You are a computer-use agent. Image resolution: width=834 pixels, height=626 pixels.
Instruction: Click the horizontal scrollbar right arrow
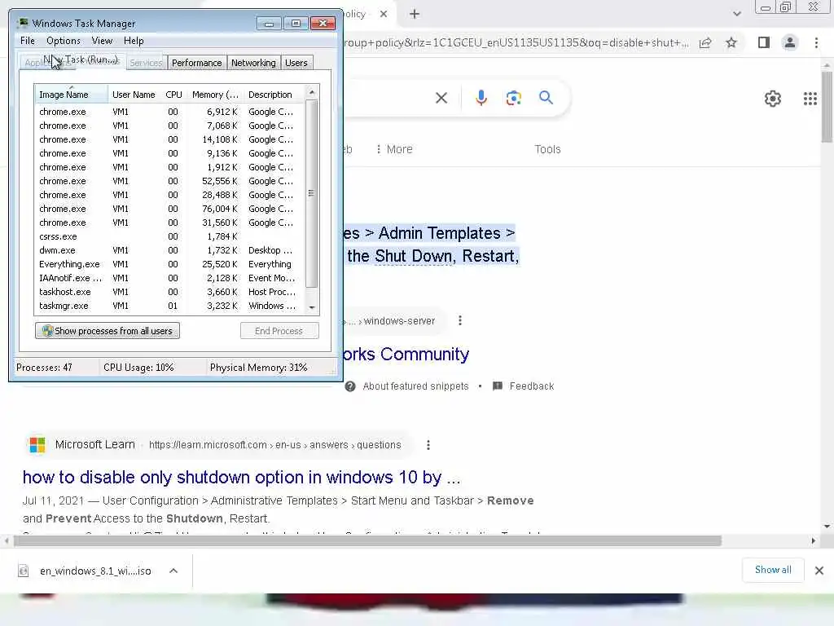click(x=813, y=541)
